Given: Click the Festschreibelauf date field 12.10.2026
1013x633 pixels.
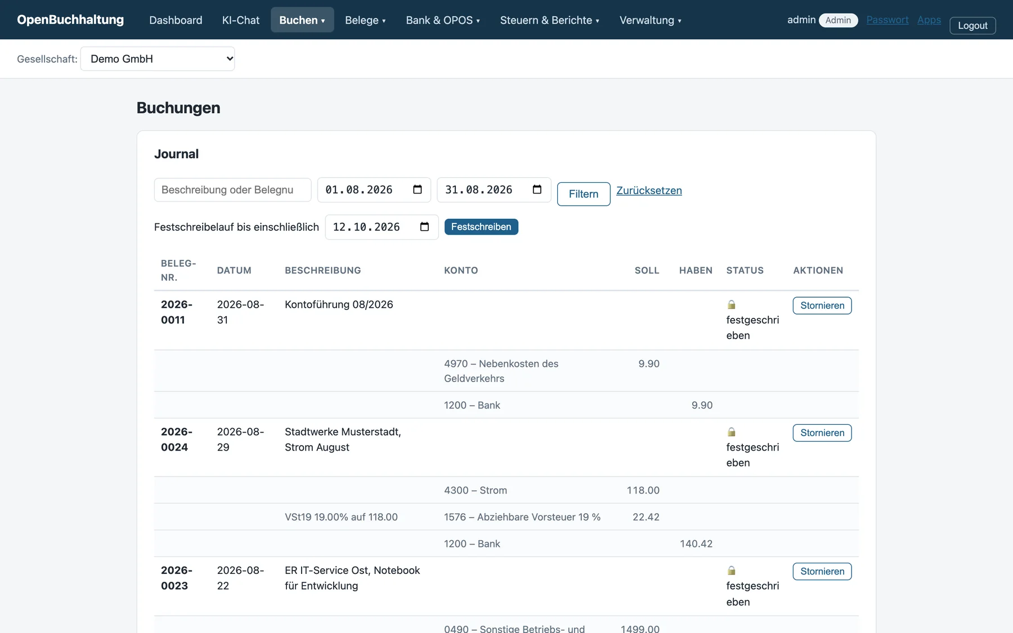Looking at the screenshot, I should [x=382, y=227].
